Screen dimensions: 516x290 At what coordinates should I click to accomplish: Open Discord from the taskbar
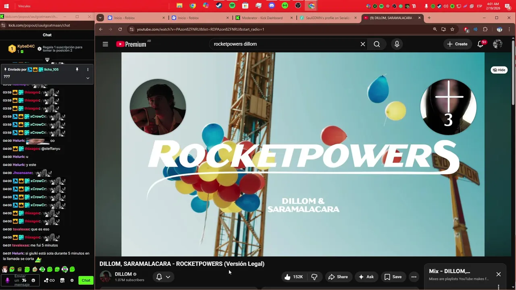pos(272,6)
